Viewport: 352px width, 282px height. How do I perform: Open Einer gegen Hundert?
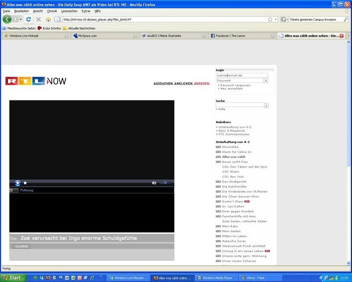tap(238, 211)
